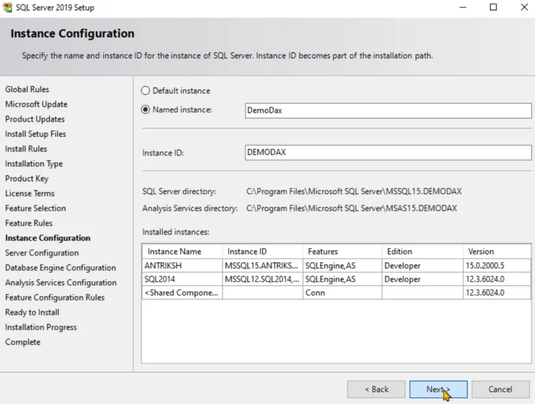This screenshot has height=404, width=535.
Task: Click the SQL Server directory path MSSQL15.DEMODAX
Action: 354,192
